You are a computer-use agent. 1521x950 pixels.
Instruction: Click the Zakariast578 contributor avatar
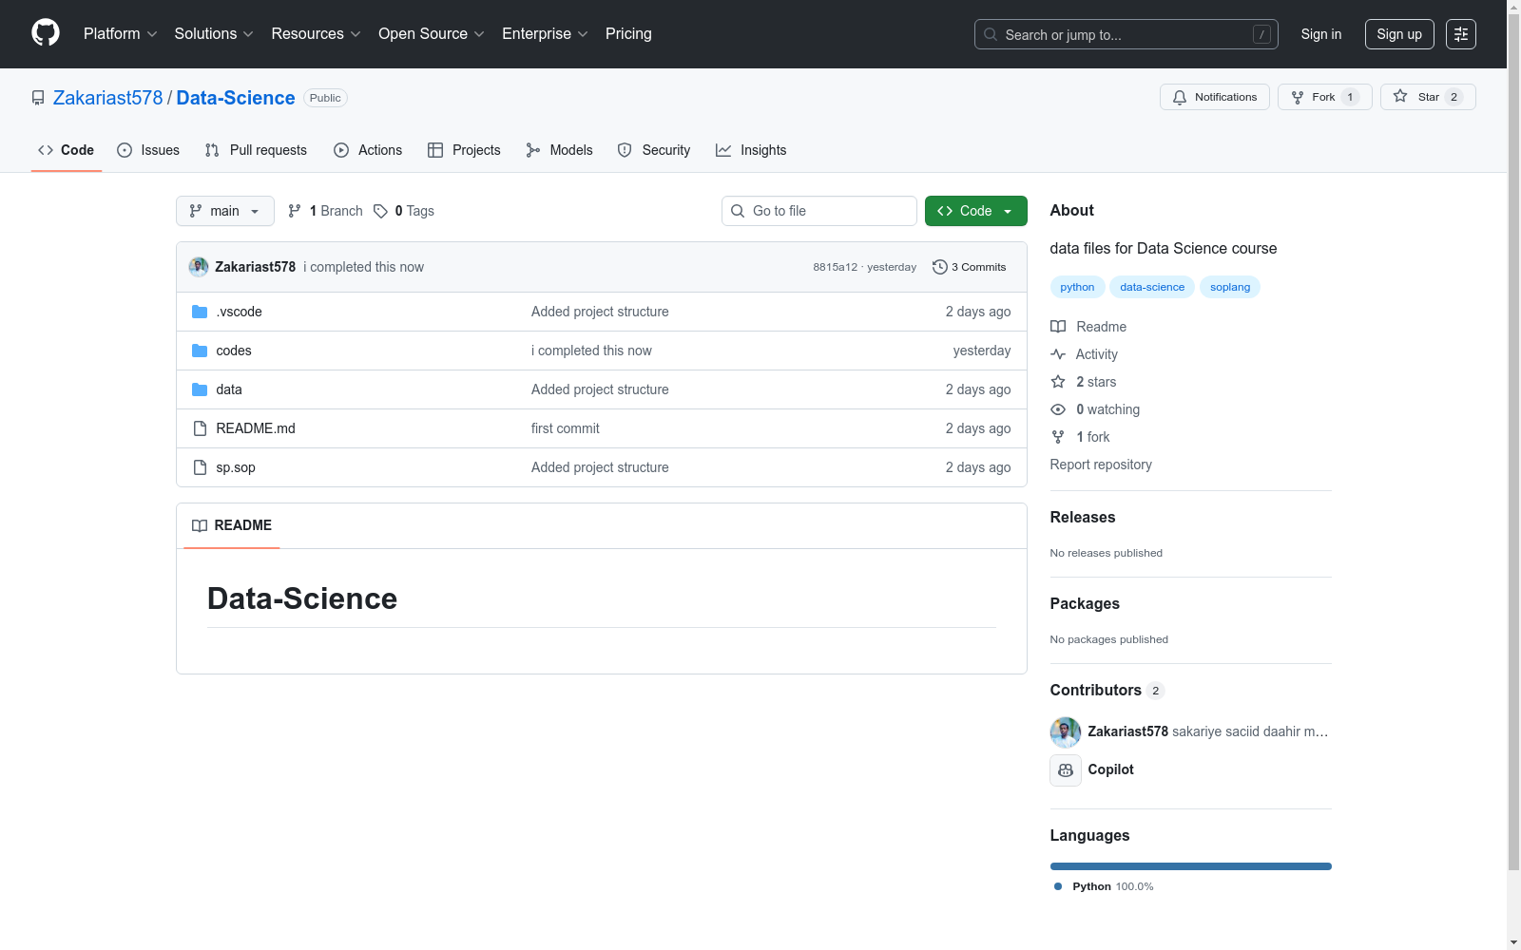pyautogui.click(x=1066, y=732)
